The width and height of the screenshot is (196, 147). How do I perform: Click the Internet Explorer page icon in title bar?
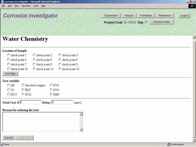(x=2, y=2)
